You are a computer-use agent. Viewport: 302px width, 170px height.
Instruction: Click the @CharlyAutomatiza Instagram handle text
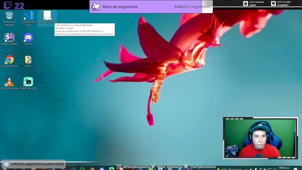pyautogui.click(x=136, y=167)
